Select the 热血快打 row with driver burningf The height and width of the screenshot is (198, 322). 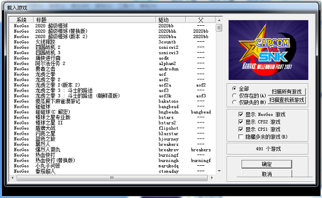(x=112, y=155)
